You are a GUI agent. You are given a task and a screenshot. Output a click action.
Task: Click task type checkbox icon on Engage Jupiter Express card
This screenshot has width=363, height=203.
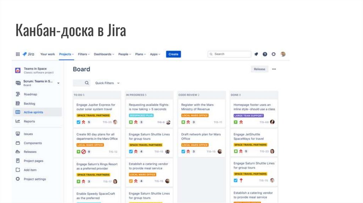(78, 122)
